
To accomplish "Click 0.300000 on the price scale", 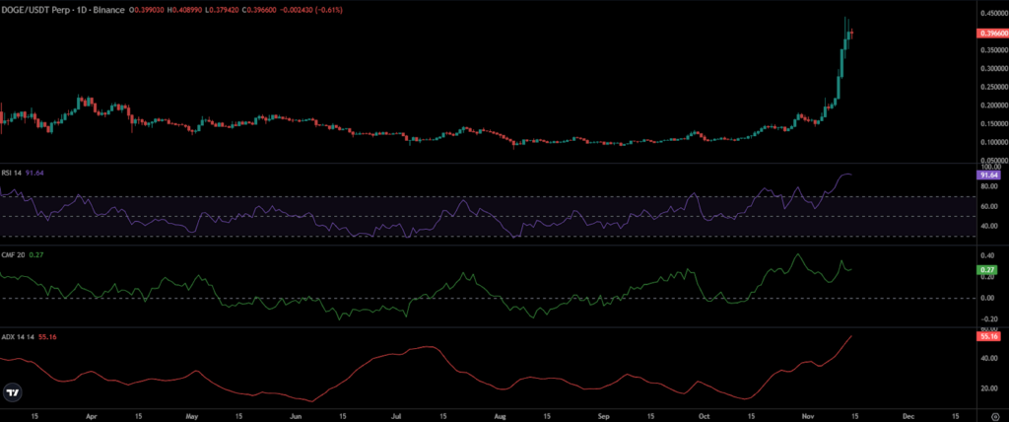I will 993,68.
